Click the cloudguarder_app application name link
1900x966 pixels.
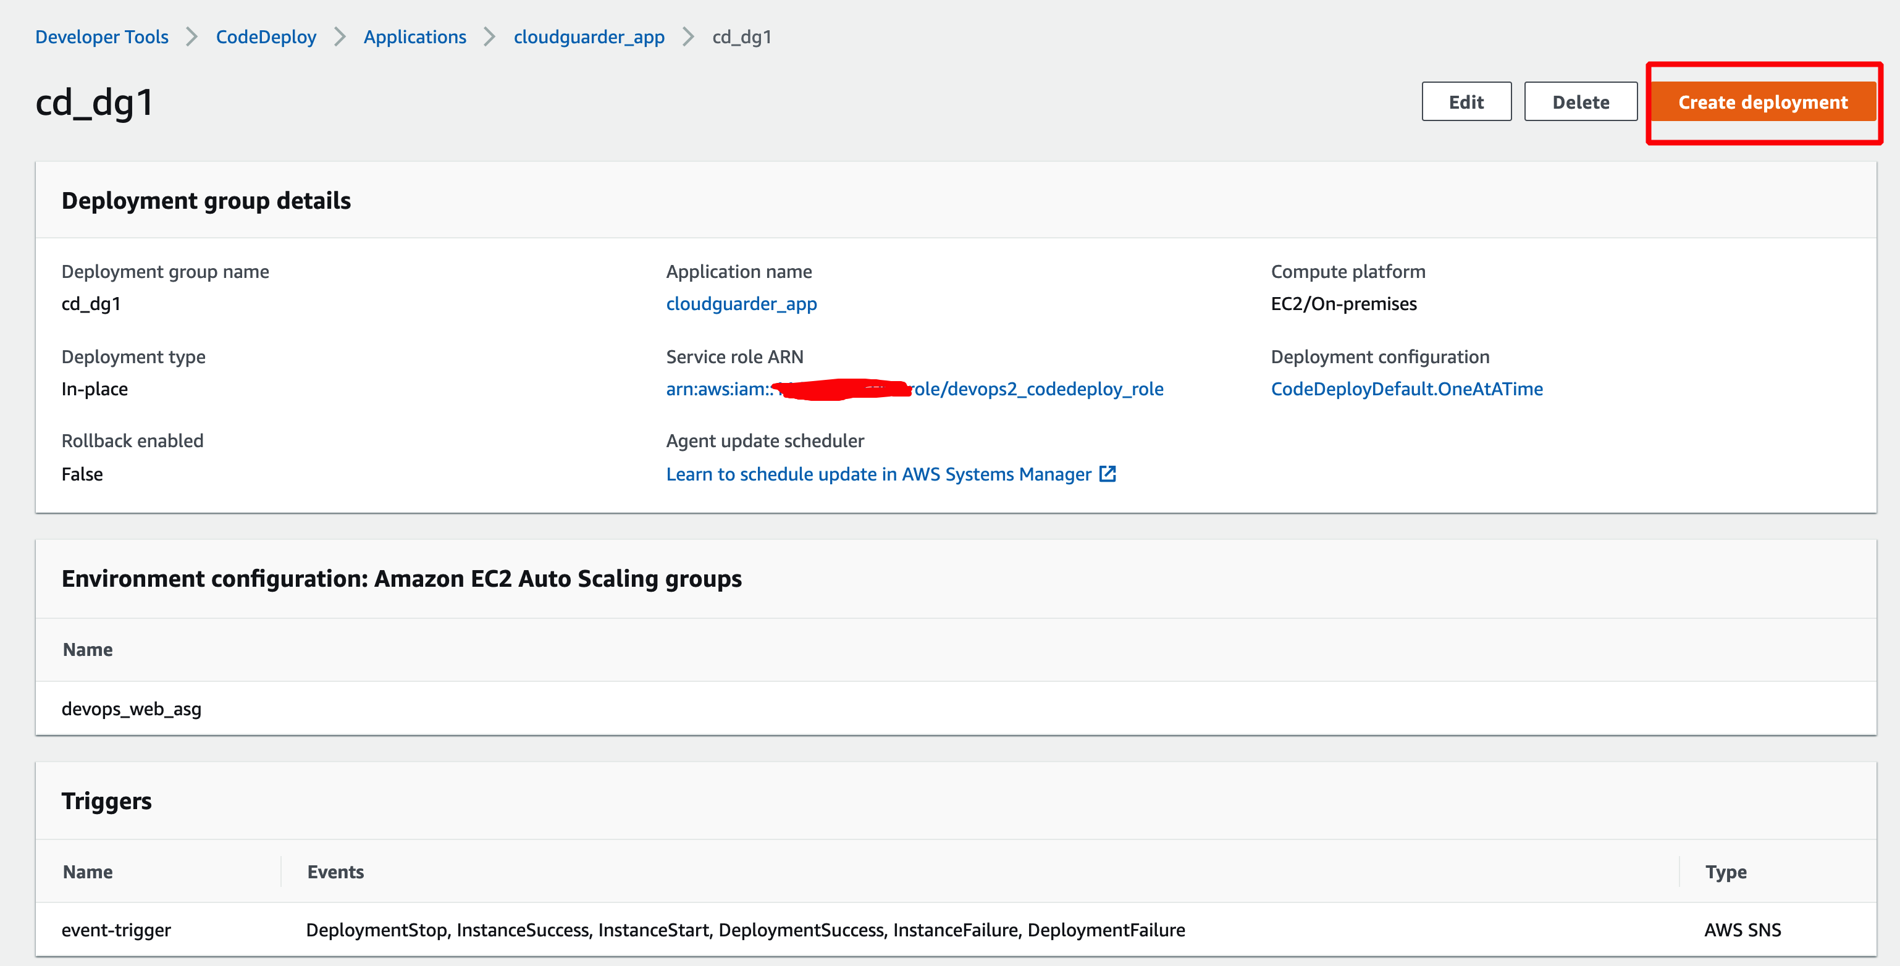[741, 304]
